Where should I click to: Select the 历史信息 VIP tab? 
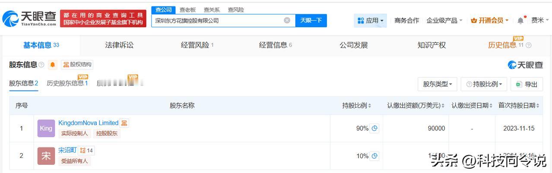(x=506, y=45)
